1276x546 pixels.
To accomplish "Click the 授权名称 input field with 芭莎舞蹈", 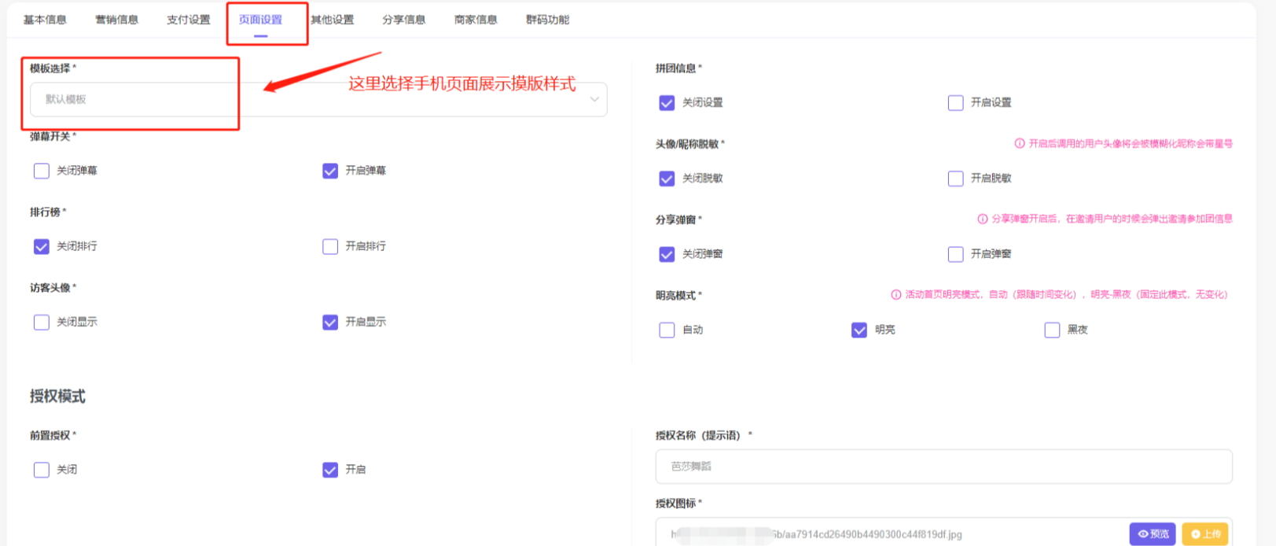I will tap(943, 467).
